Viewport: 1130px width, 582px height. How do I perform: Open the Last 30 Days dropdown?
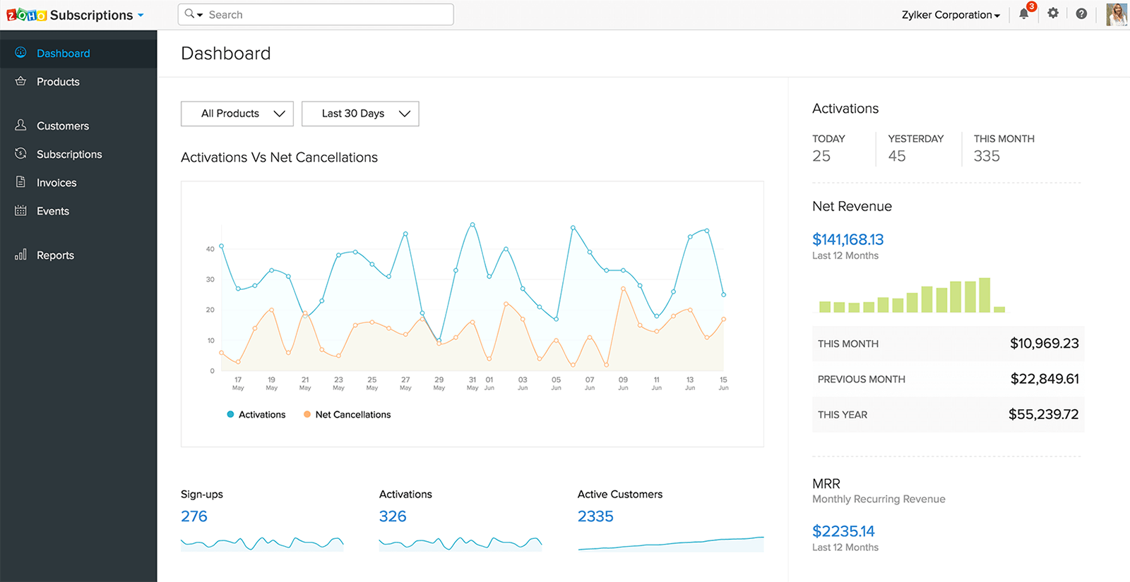[x=360, y=114]
